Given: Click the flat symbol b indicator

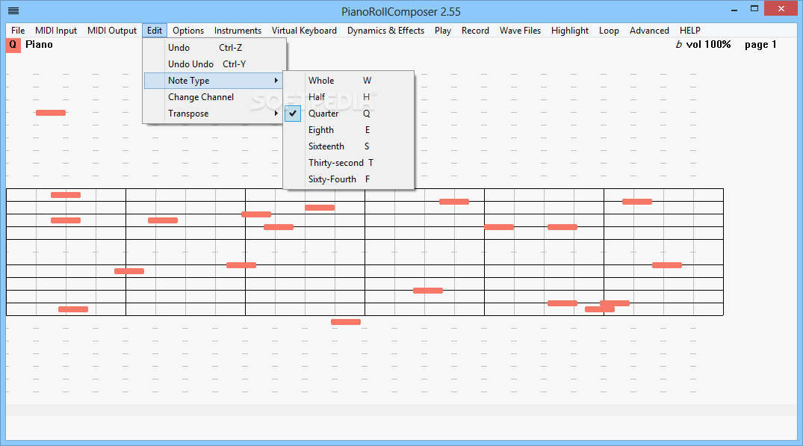Looking at the screenshot, I should coord(678,45).
